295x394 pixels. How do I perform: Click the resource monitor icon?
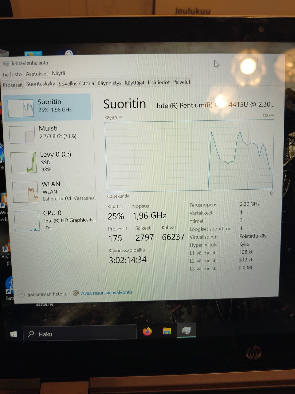pos(76,293)
